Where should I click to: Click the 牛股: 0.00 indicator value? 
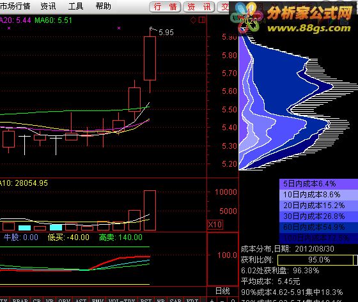(x=20, y=238)
